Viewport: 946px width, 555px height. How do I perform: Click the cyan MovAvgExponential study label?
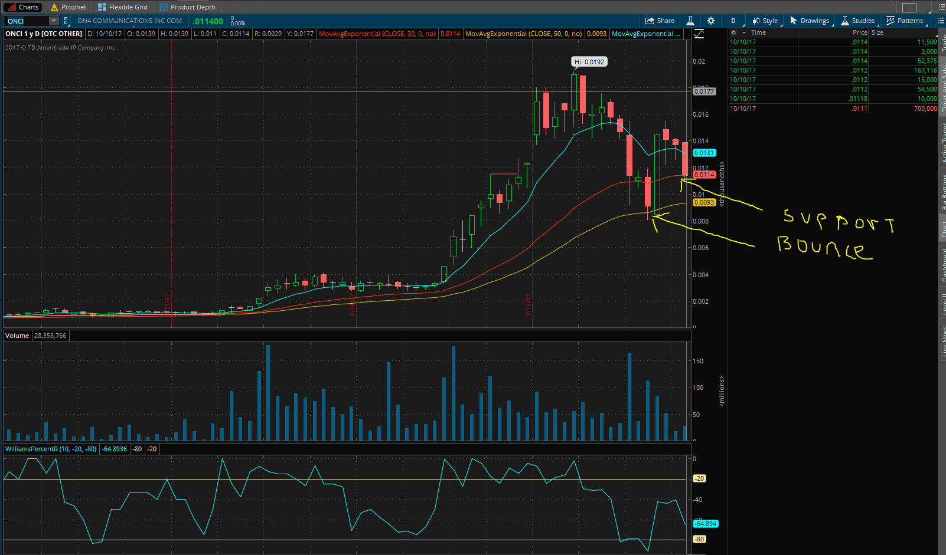[x=645, y=34]
